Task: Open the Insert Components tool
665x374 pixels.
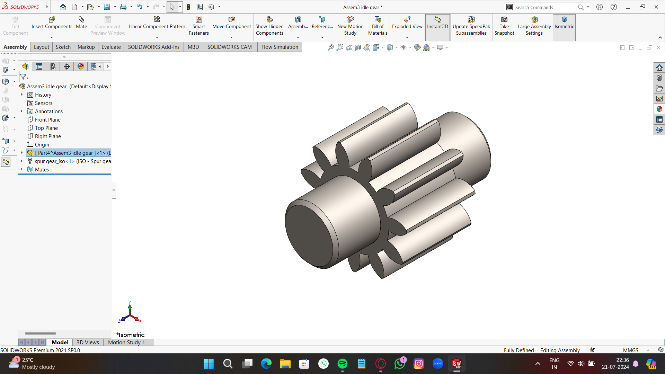Action: pos(52,23)
